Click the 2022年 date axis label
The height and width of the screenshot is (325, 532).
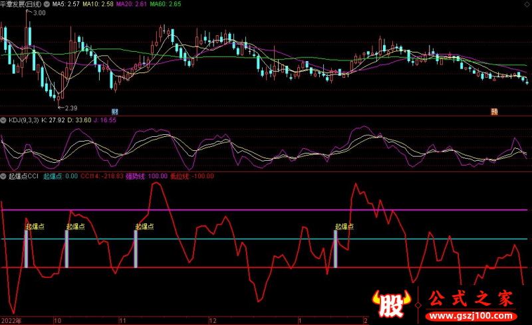click(x=11, y=320)
